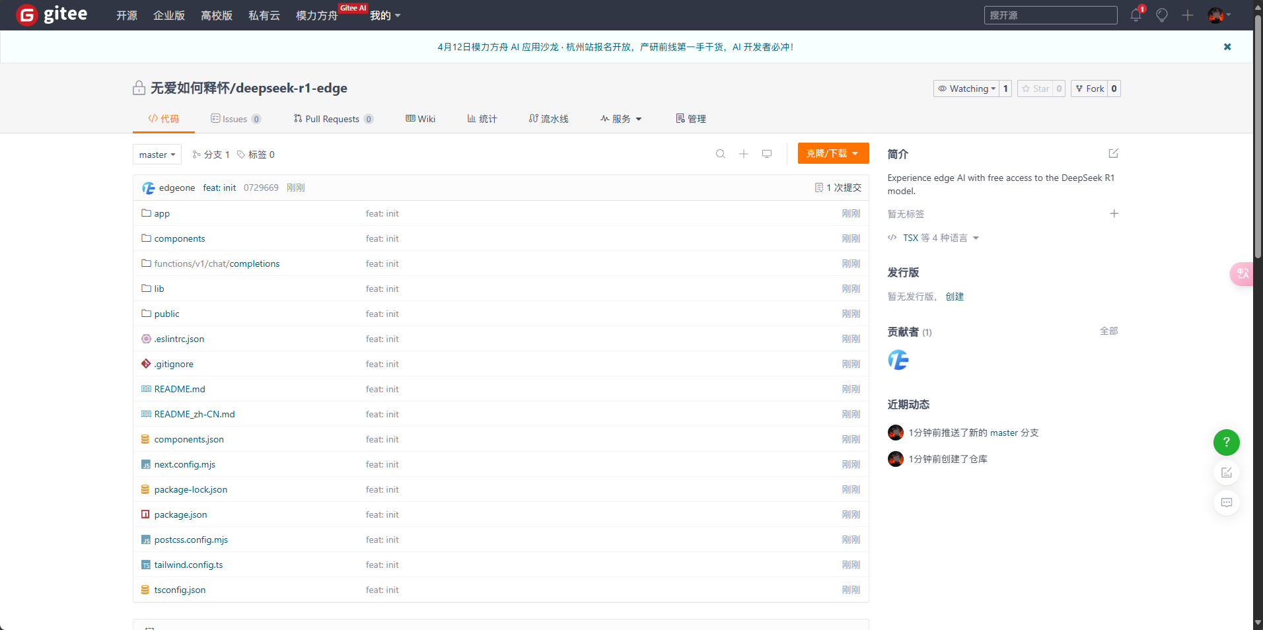1263x630 pixels.
Task: Switch to the Pull Requests tab
Action: click(x=334, y=119)
